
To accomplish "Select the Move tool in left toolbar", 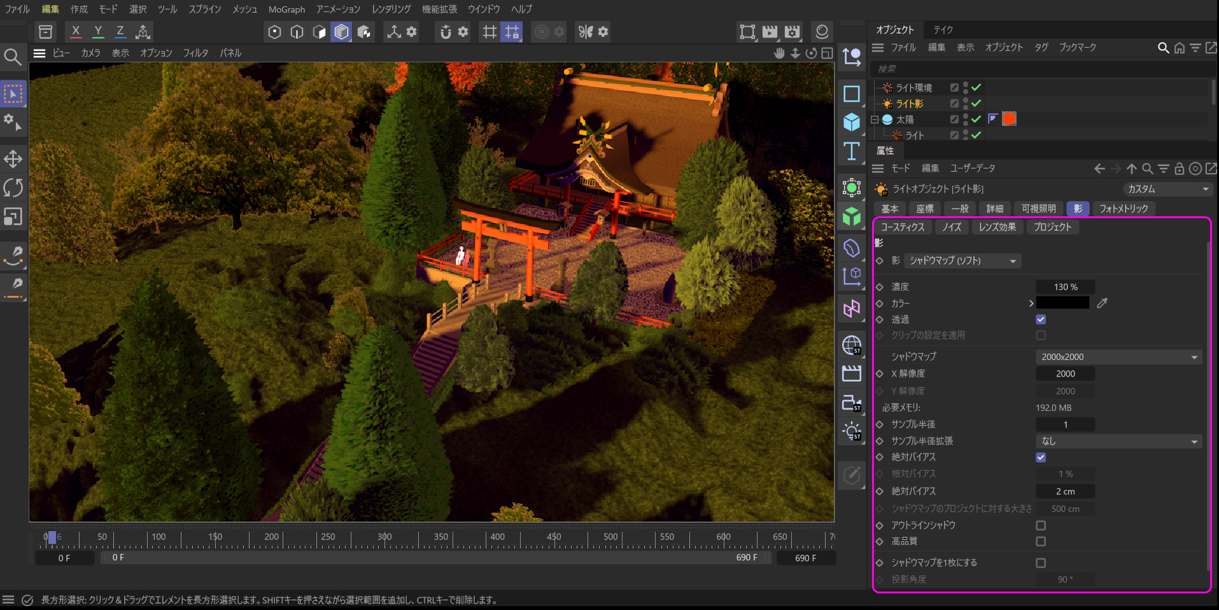I will (x=13, y=158).
